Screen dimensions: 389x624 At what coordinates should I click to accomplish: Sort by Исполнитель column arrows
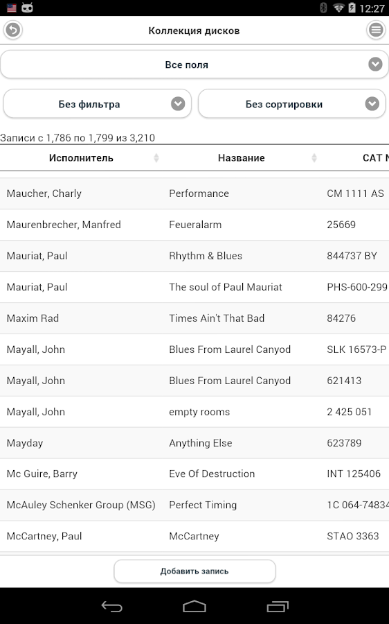click(x=156, y=158)
